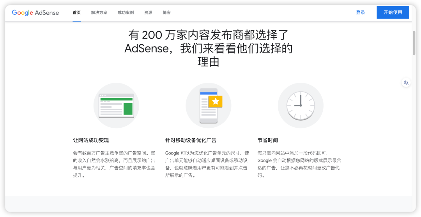Click the paragraph starting Google 可以为您优化
The height and width of the screenshot is (217, 421).
(x=207, y=164)
